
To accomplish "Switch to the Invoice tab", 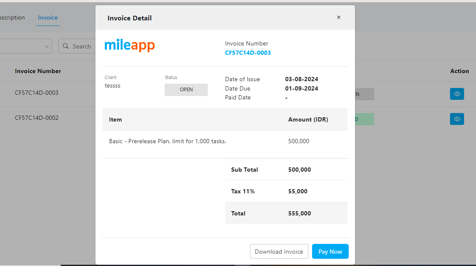I will pos(48,17).
